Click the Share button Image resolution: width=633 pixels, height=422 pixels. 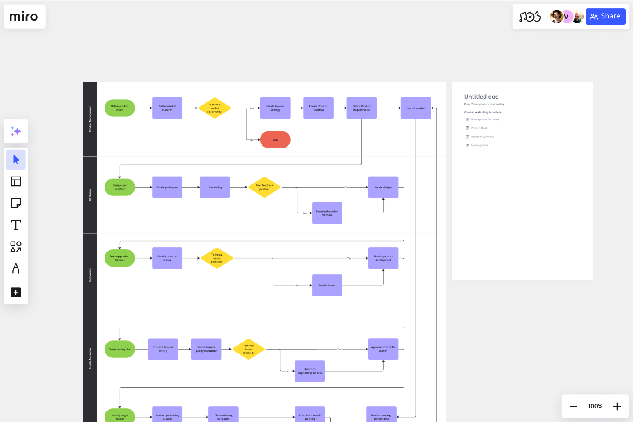tap(605, 16)
